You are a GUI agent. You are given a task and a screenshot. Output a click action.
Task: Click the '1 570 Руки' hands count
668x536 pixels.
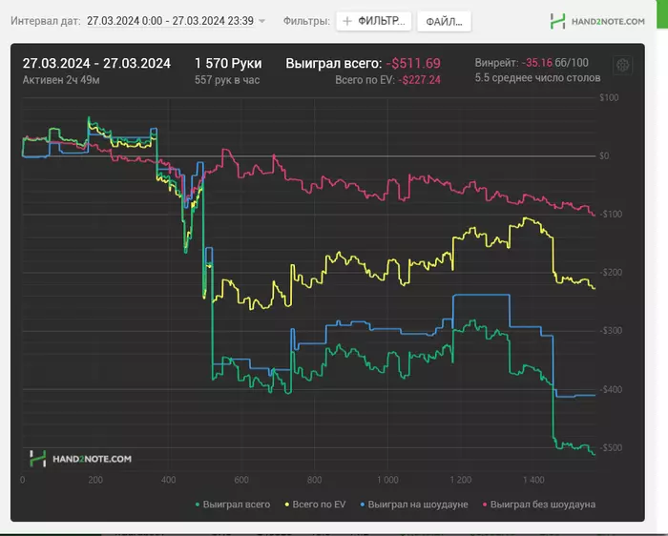[228, 64]
